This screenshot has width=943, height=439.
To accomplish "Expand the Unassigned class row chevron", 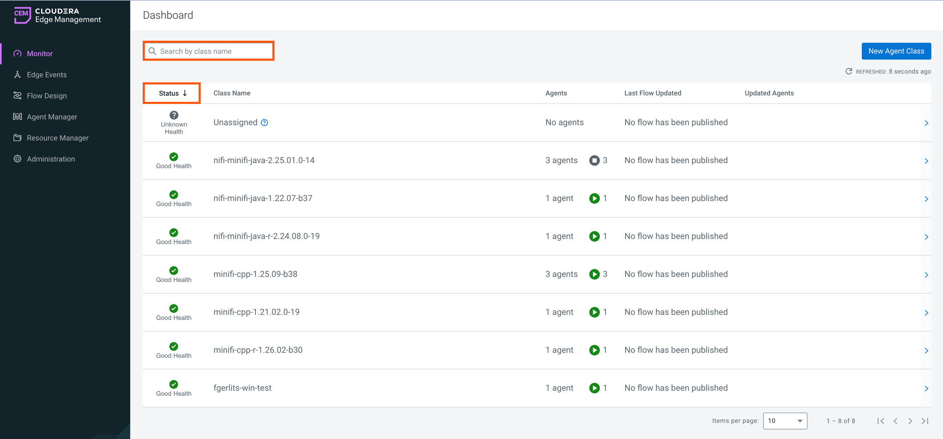I will coord(926,123).
